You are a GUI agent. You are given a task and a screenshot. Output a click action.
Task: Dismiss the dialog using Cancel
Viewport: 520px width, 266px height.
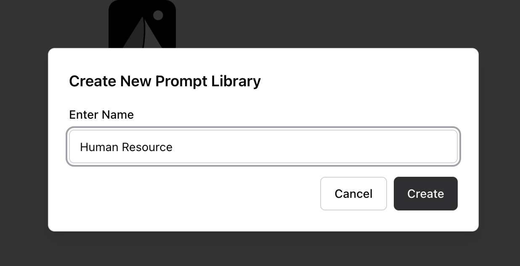point(353,194)
